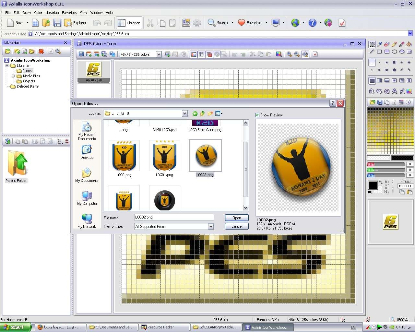Adjust the red color slider
This screenshot has width=415, height=332.
386,164
